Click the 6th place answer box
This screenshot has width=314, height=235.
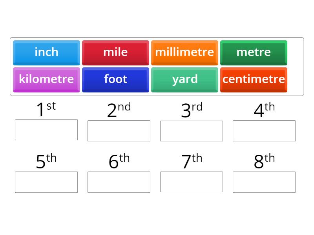119,182
